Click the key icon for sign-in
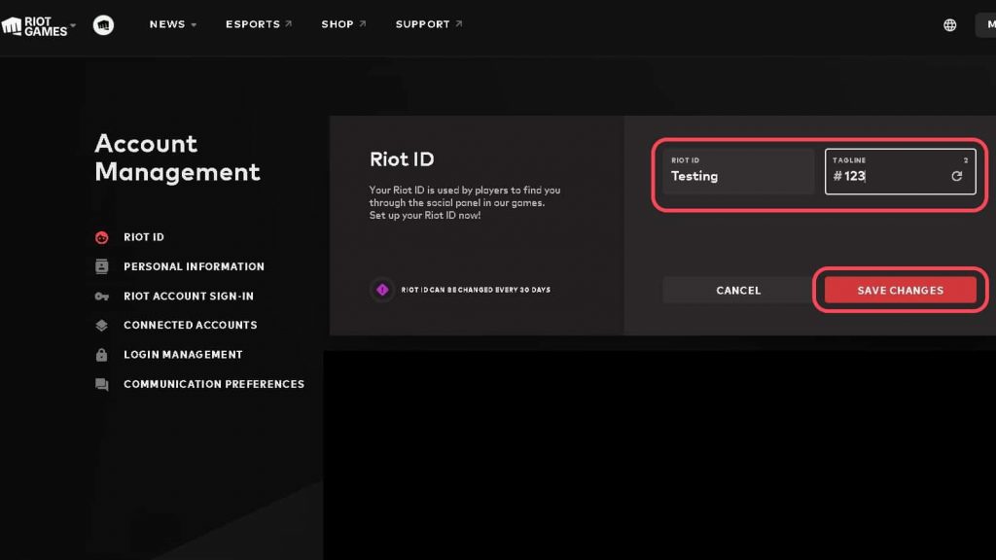Screen dimensions: 996x560 tap(101, 297)
